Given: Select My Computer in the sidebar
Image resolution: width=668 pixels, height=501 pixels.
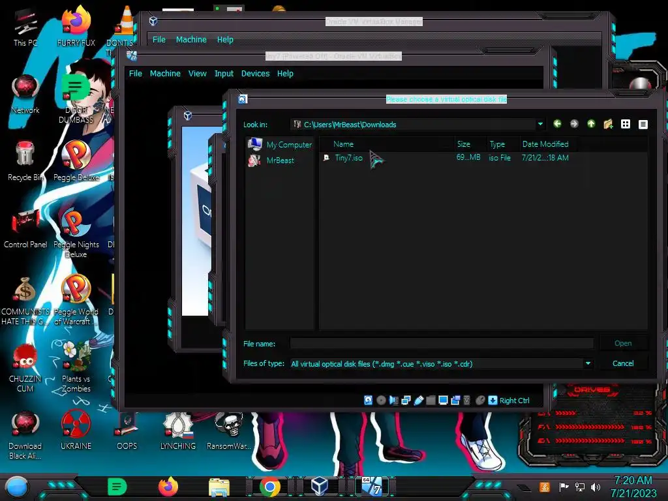Looking at the screenshot, I should pyautogui.click(x=280, y=144).
